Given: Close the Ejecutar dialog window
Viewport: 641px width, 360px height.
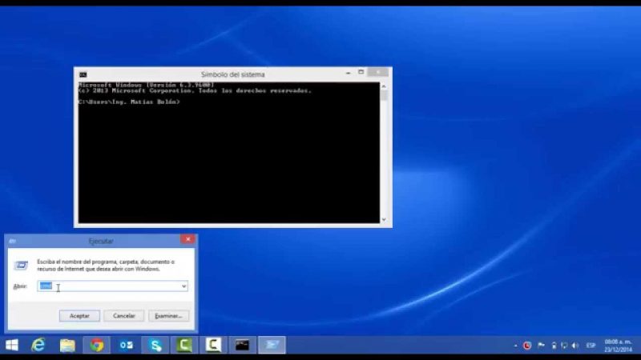Looking at the screenshot, I should pyautogui.click(x=187, y=239).
